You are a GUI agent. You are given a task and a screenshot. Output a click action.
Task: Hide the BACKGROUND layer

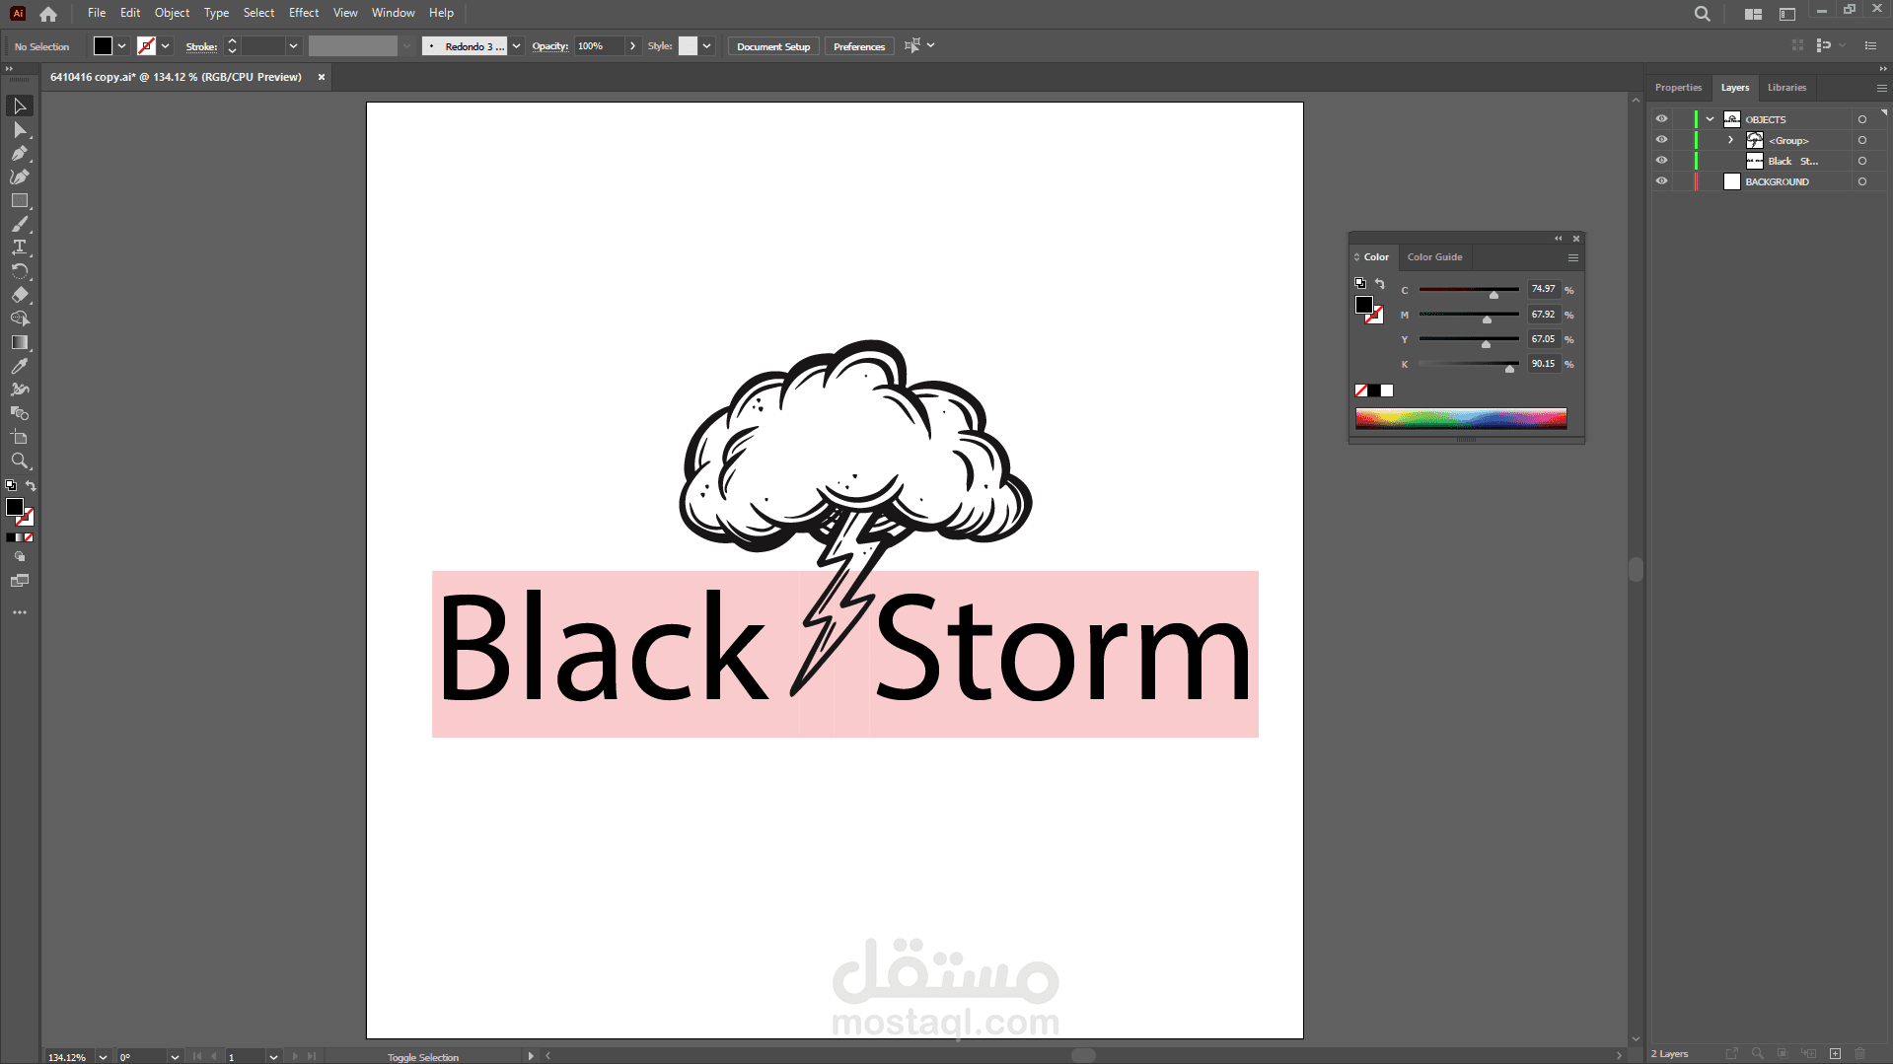[x=1661, y=181]
